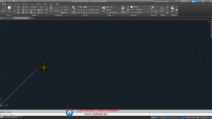The width and height of the screenshot is (212, 119).
Task: Activate the Mirror command
Action: (33, 10)
